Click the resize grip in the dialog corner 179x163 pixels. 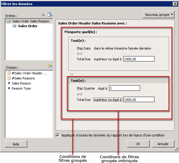[176, 149]
